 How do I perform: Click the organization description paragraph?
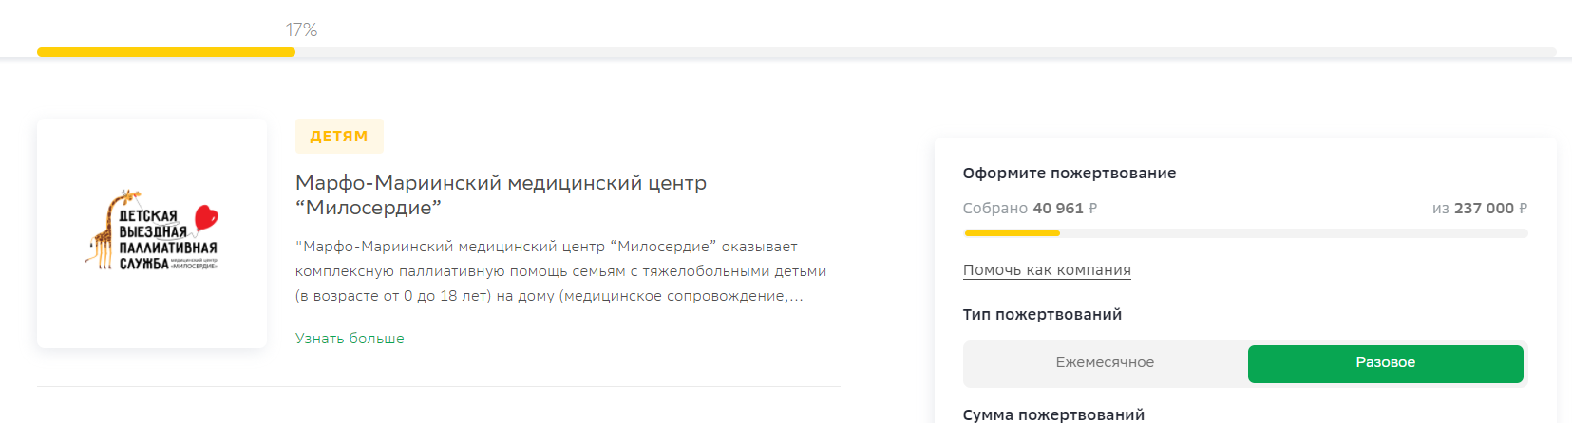click(560, 271)
